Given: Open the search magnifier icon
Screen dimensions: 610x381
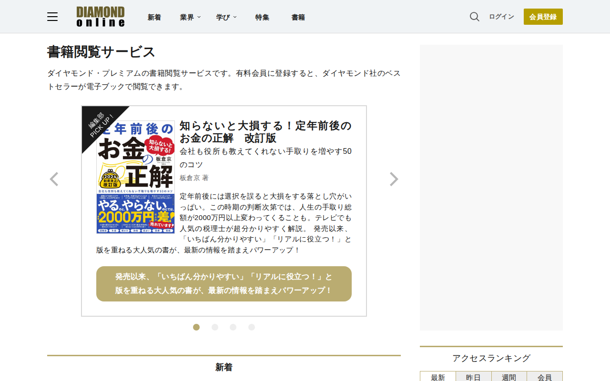Looking at the screenshot, I should pos(475,17).
